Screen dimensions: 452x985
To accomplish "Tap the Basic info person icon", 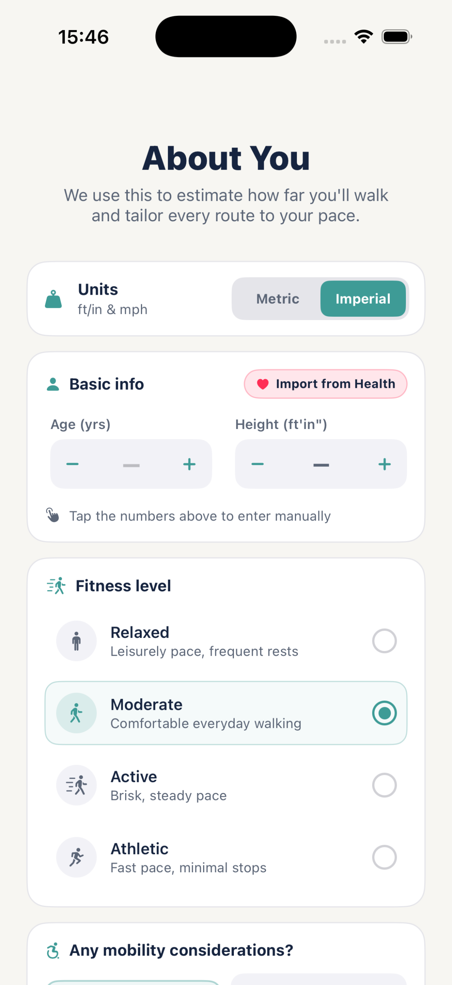I will [x=53, y=384].
